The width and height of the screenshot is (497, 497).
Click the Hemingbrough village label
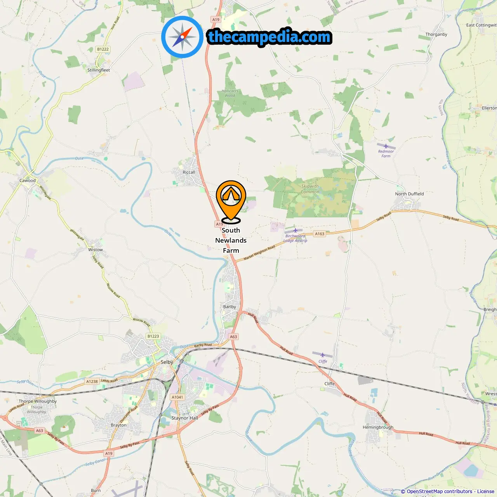[378, 427]
